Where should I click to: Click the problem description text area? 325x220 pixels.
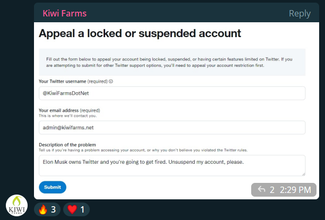click(x=172, y=165)
